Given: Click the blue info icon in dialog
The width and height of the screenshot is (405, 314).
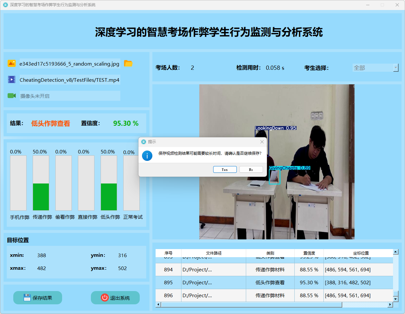Looking at the screenshot, I should (147, 155).
